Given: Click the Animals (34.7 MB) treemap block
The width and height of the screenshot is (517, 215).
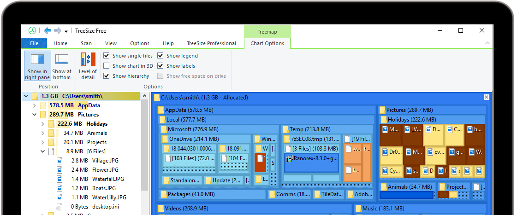Looking at the screenshot, I should pos(406,187).
